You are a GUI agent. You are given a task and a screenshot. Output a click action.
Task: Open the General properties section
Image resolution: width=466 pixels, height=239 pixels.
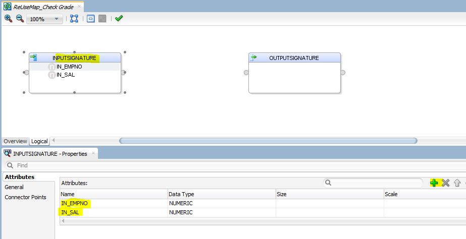(x=14, y=187)
